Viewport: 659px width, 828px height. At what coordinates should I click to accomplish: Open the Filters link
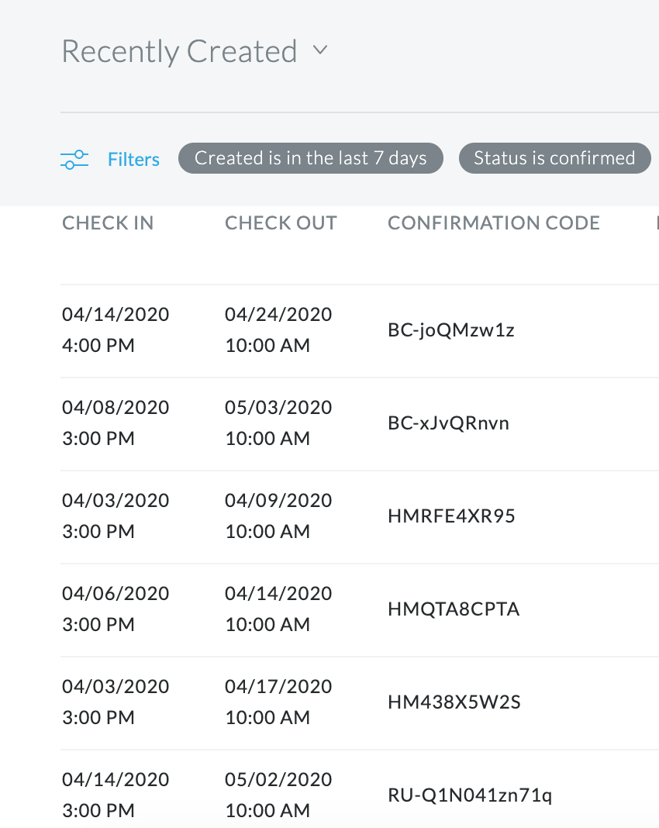(x=133, y=160)
